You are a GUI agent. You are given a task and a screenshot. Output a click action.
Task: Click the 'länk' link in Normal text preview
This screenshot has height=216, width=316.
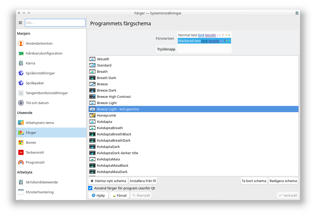click(201, 35)
